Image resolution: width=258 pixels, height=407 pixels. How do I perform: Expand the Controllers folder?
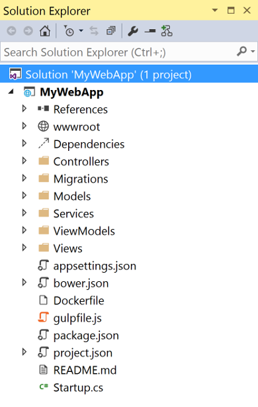24,161
